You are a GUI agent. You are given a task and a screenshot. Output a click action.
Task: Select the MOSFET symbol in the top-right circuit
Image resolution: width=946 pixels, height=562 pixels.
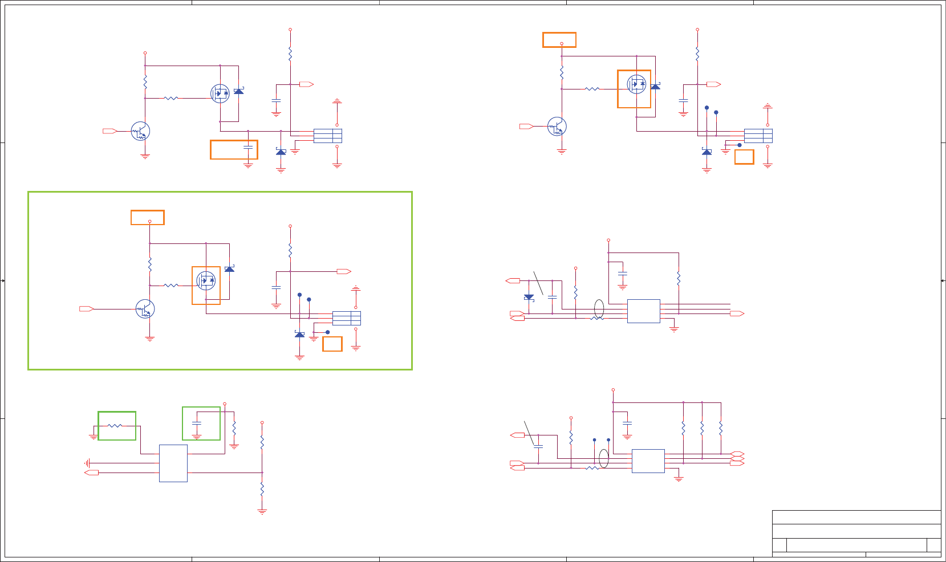pyautogui.click(x=636, y=84)
